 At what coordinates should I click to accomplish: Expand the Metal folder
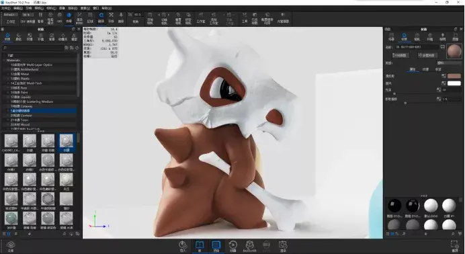pos(8,74)
